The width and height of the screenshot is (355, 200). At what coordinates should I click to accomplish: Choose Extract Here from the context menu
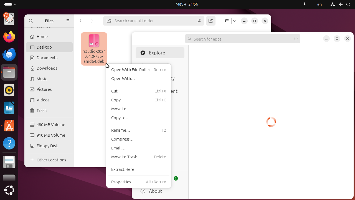(139, 169)
